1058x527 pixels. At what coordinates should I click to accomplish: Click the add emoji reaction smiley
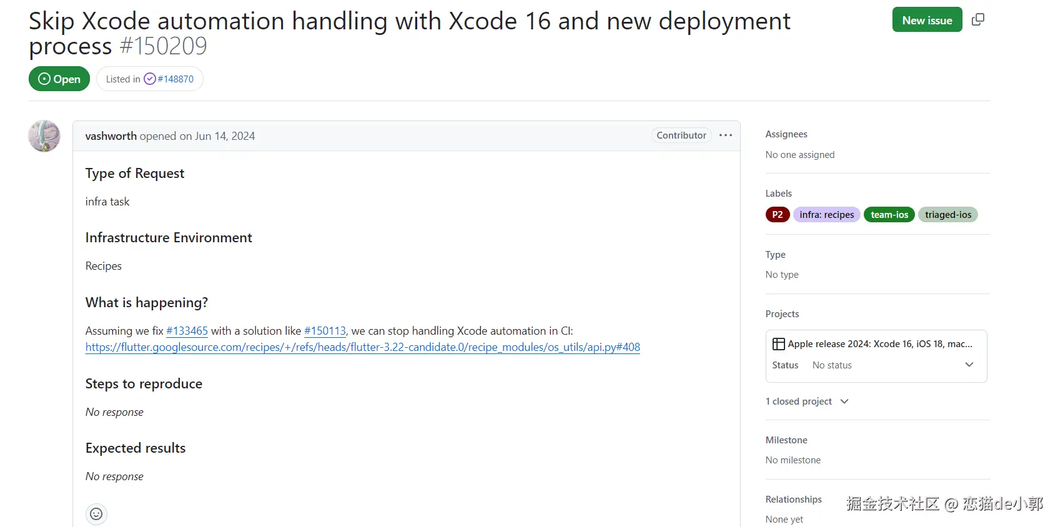[x=96, y=514]
